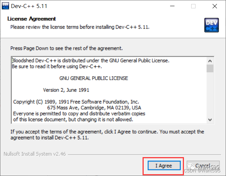The height and width of the screenshot is (176, 226).
Task: Click the GNU GENERAL PUBLIC LICENSE heading text
Action: pyautogui.click(x=94, y=78)
